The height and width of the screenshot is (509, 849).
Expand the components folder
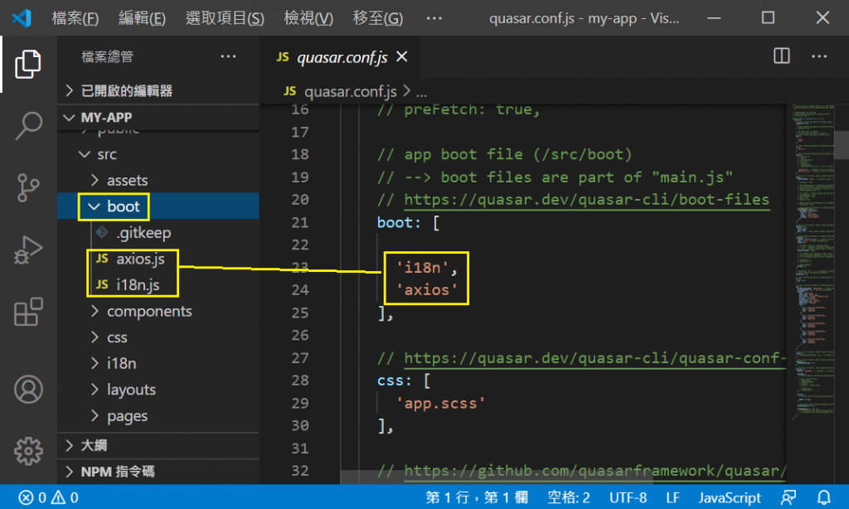point(158,312)
